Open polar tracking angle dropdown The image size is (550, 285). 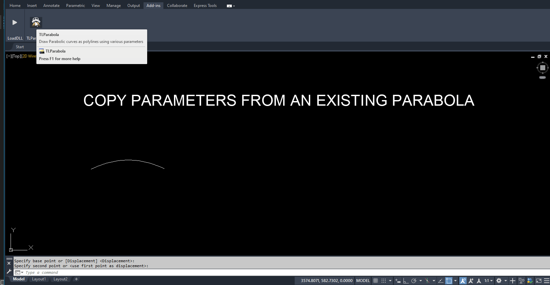point(421,281)
